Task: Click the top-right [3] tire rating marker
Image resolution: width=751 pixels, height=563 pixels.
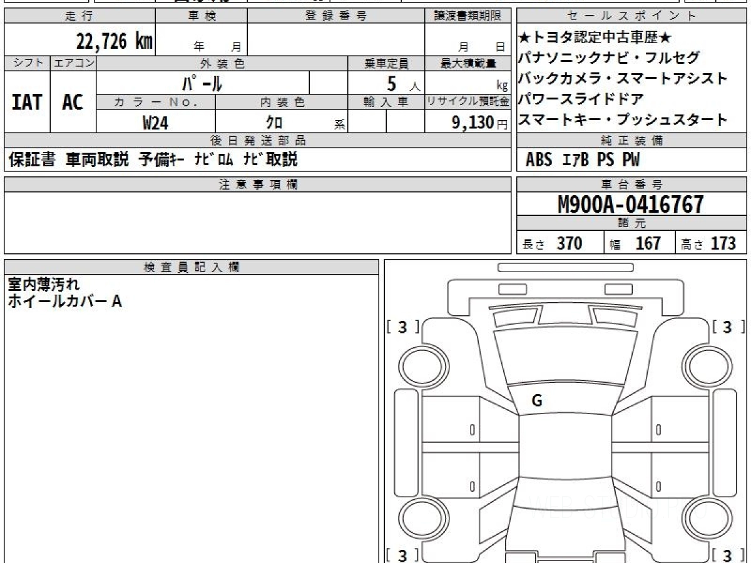Action: tap(728, 327)
